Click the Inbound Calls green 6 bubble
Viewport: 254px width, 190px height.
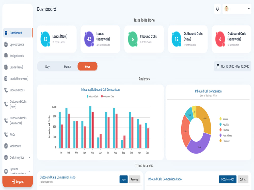click(x=133, y=39)
